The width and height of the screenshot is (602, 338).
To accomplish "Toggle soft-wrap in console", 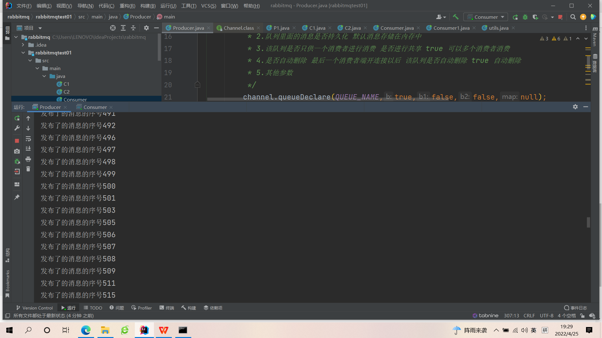I will 28,139.
